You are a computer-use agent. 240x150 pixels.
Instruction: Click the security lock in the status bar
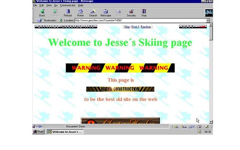pos(34,126)
